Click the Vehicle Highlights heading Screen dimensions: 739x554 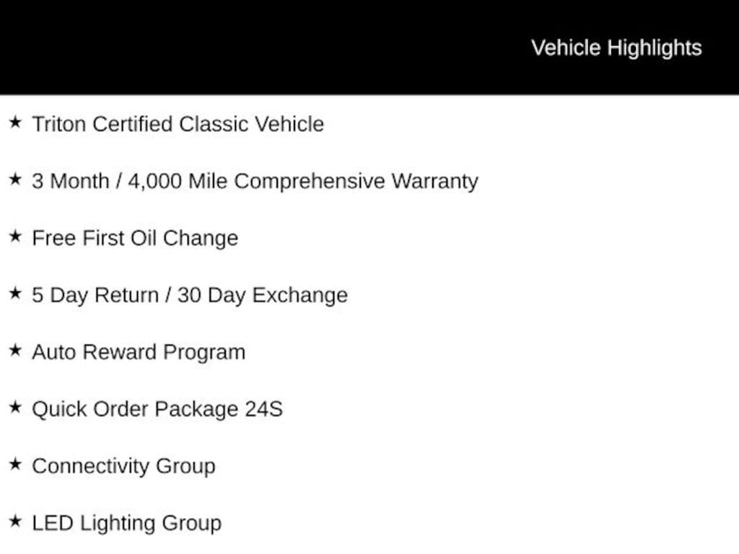click(x=616, y=48)
